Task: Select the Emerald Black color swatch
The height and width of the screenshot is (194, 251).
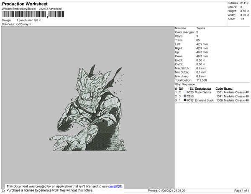Action: pyautogui.click(x=185, y=100)
